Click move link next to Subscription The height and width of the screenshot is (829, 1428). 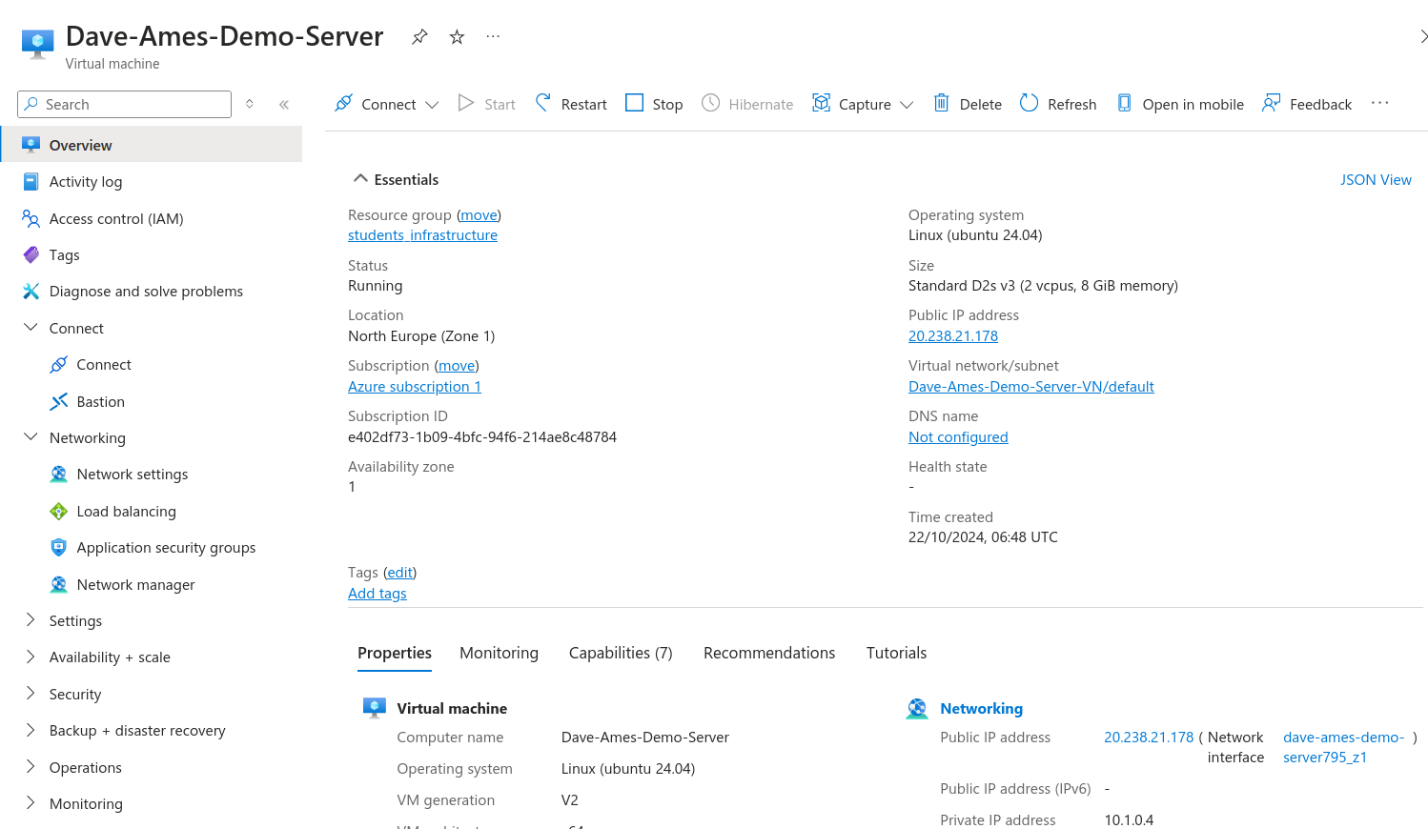(457, 366)
